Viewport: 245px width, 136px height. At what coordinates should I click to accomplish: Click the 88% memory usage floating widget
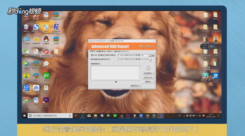click(211, 46)
